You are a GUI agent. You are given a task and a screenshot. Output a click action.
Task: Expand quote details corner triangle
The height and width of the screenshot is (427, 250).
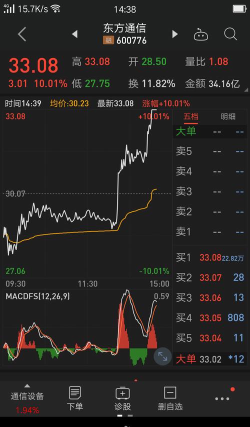point(246,90)
